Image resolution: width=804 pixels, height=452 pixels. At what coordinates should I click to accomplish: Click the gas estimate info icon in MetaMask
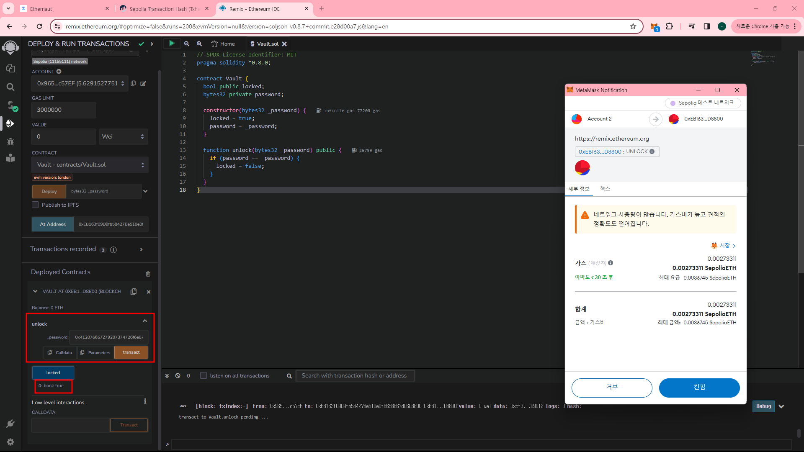[x=611, y=263]
